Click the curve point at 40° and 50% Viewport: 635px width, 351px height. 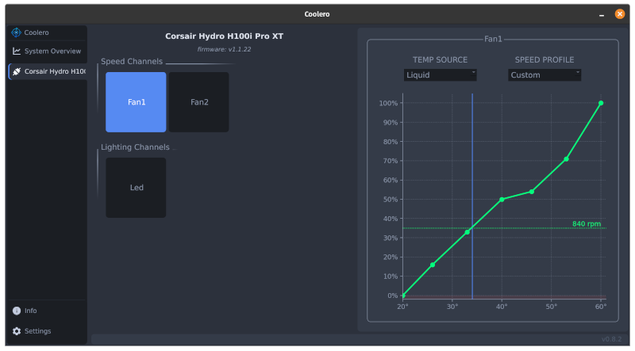tap(502, 200)
